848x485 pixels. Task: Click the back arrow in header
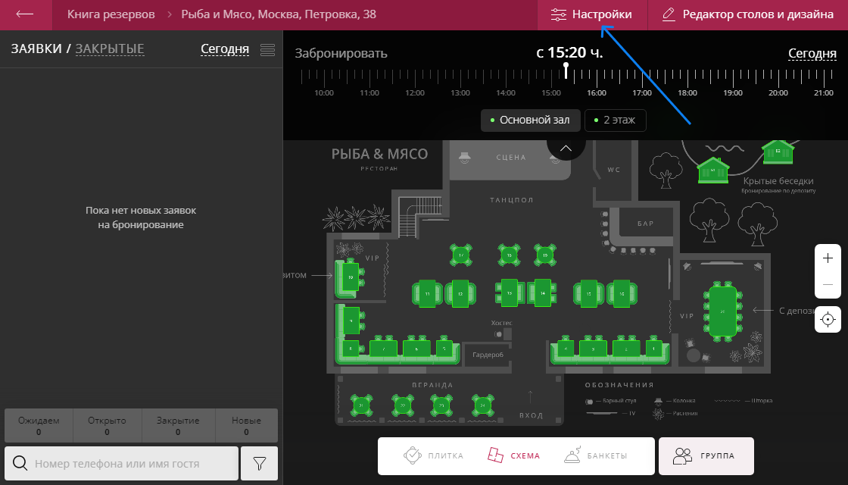coord(25,14)
